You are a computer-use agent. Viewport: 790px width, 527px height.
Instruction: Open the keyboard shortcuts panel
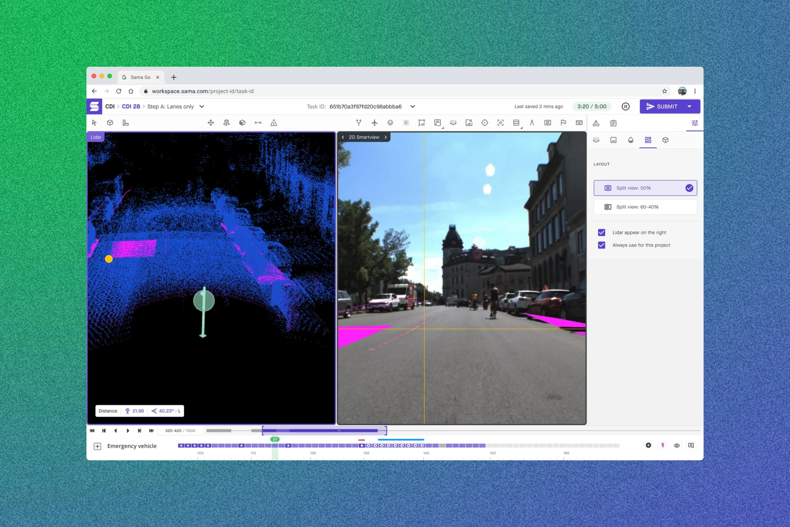point(579,123)
